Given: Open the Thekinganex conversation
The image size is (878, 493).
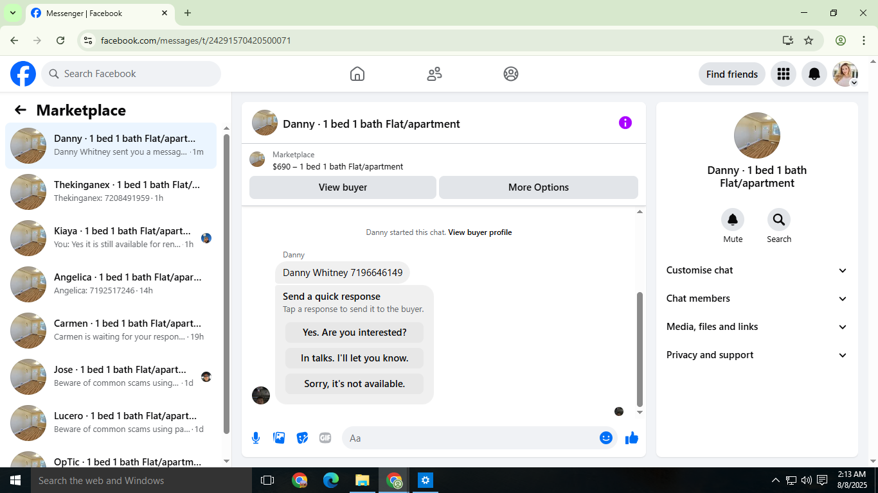Looking at the screenshot, I should click(x=111, y=192).
